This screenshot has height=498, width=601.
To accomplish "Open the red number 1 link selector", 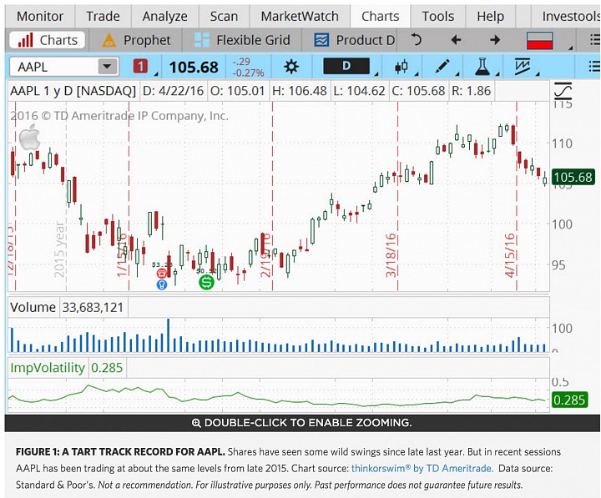I will point(141,67).
